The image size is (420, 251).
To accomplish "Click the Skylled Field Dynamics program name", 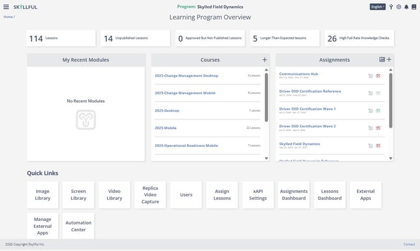I will point(220,6).
